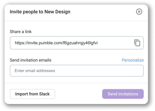Close the Invite people dialog
This screenshot has height=111, width=155.
click(139, 12)
